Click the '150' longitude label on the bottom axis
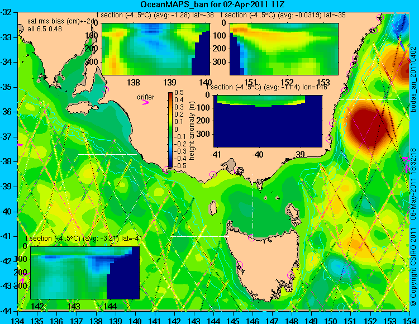Viewport: 419px width, 324px height. click(x=331, y=321)
